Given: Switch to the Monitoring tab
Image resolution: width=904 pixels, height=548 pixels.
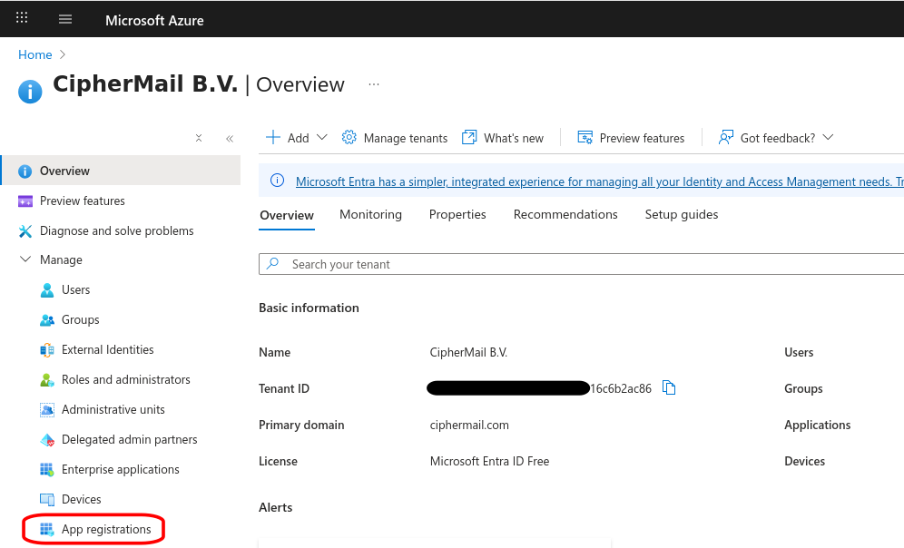Looking at the screenshot, I should 370,214.
